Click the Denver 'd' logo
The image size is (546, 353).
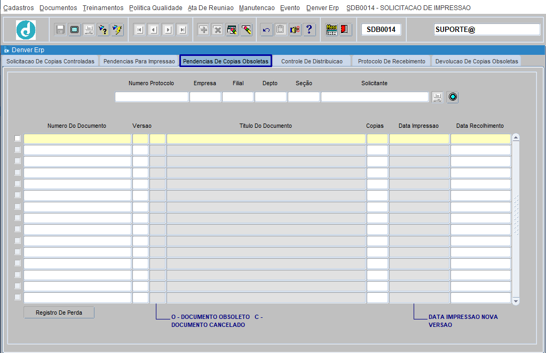point(26,29)
